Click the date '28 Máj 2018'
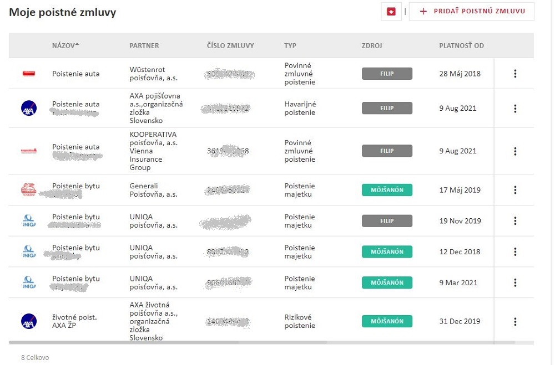 460,74
